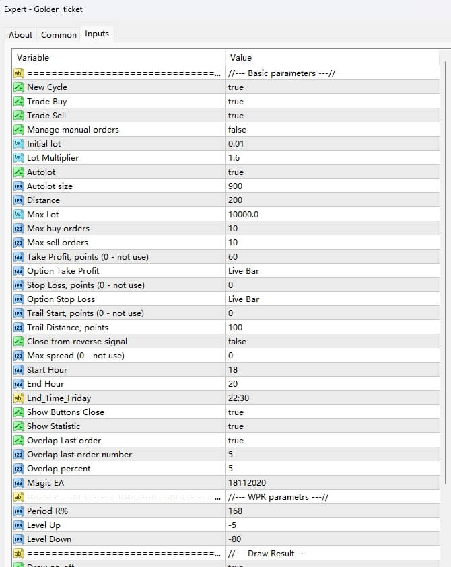Click the bool icon next to Trade Buy

pyautogui.click(x=18, y=102)
